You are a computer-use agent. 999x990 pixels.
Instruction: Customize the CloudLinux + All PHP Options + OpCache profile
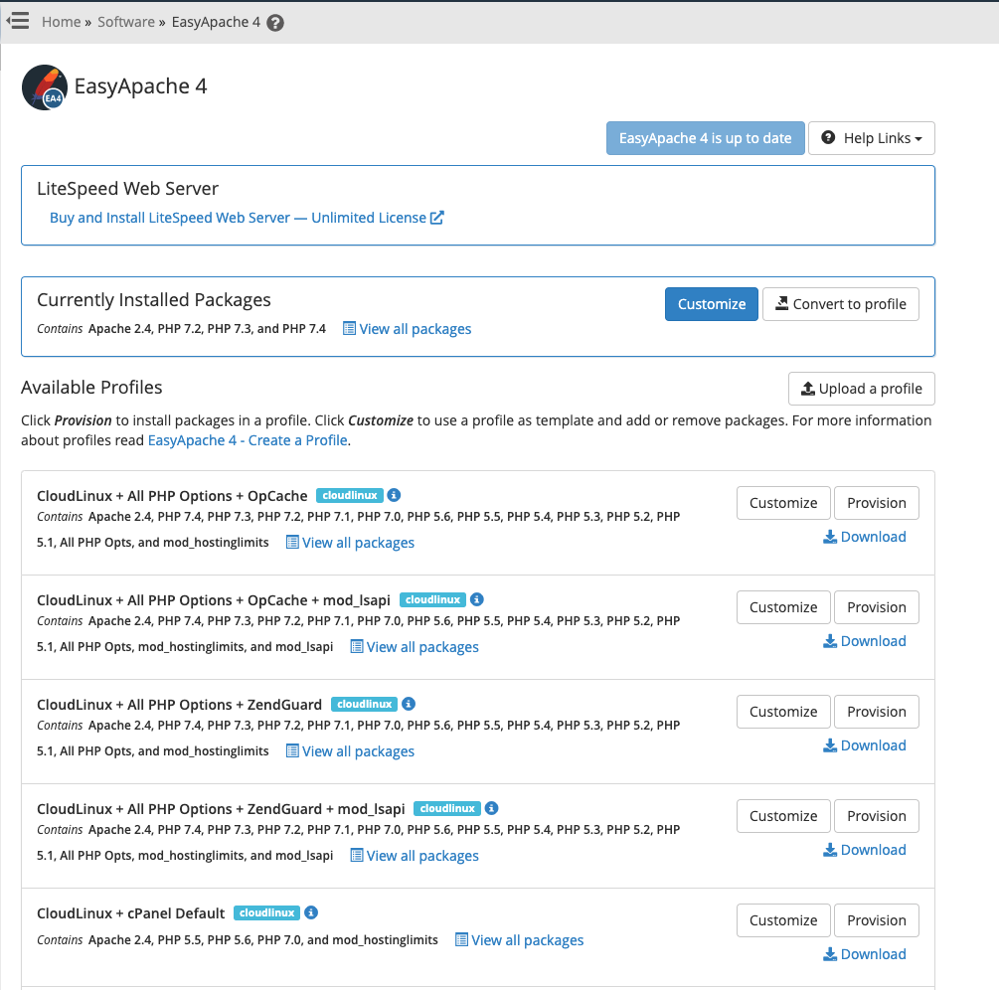[783, 503]
